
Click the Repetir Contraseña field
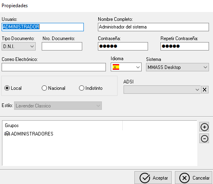coord(185,47)
